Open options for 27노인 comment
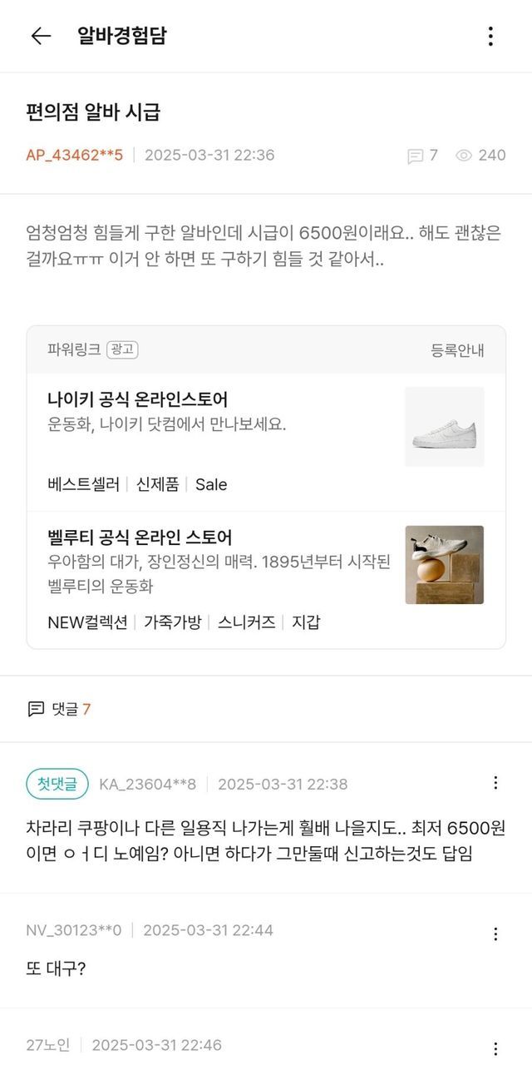The width and height of the screenshot is (532, 1065). click(x=495, y=1048)
